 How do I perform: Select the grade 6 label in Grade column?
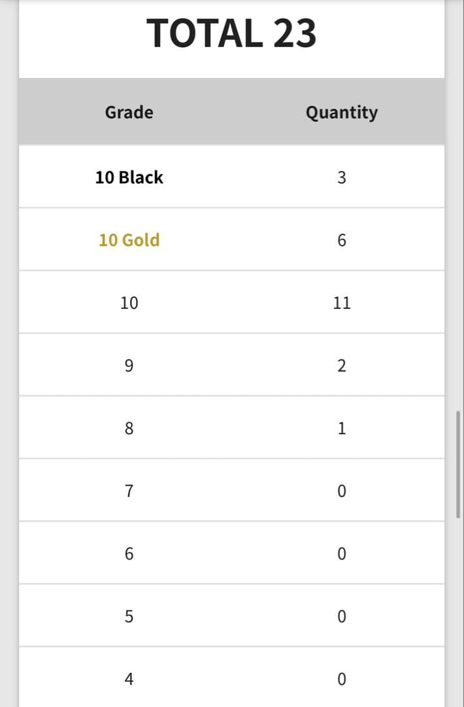click(x=129, y=554)
